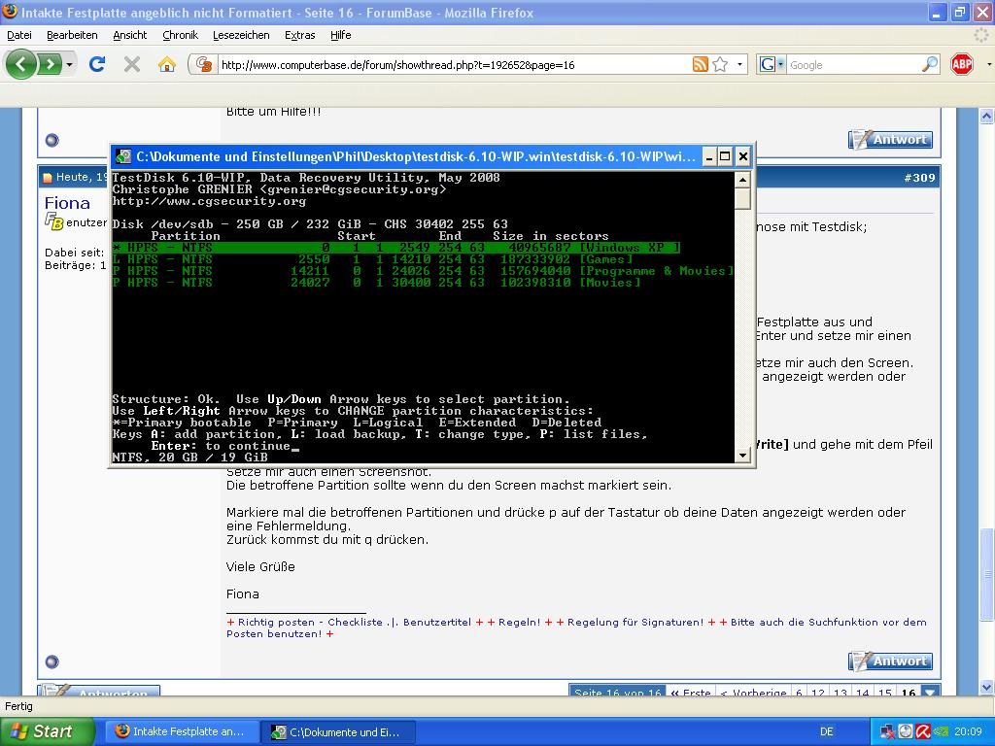Open the Bearbeiten menu
This screenshot has width=995, height=746.
click(72, 35)
